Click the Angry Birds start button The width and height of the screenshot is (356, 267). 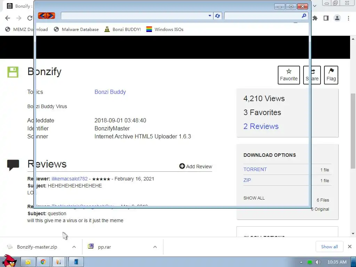[10, 261]
